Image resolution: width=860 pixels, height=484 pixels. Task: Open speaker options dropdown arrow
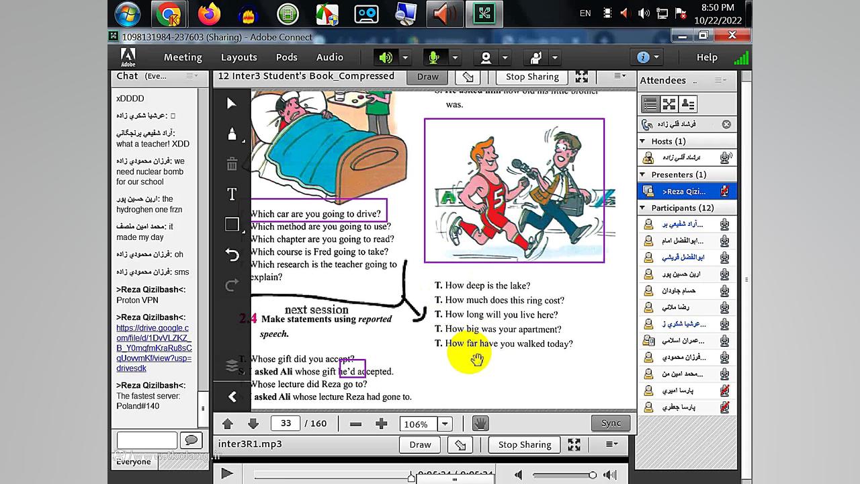coord(404,57)
